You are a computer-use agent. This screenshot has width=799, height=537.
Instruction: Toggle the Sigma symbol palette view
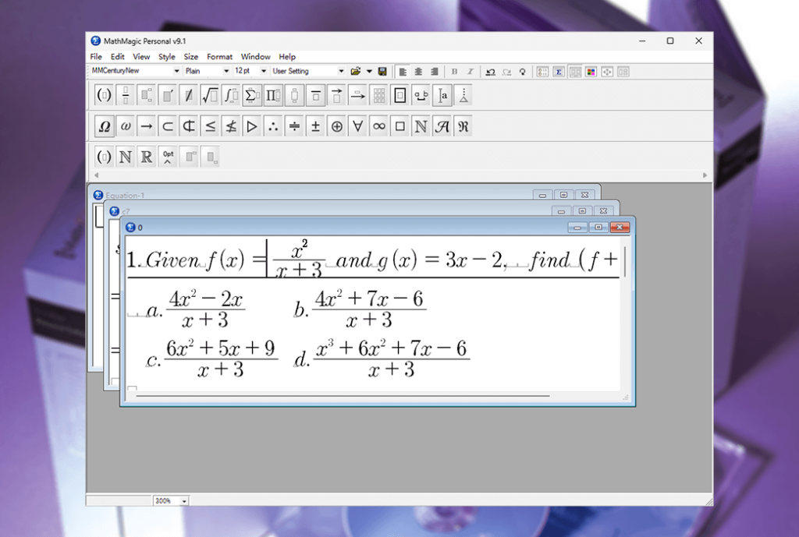click(559, 72)
